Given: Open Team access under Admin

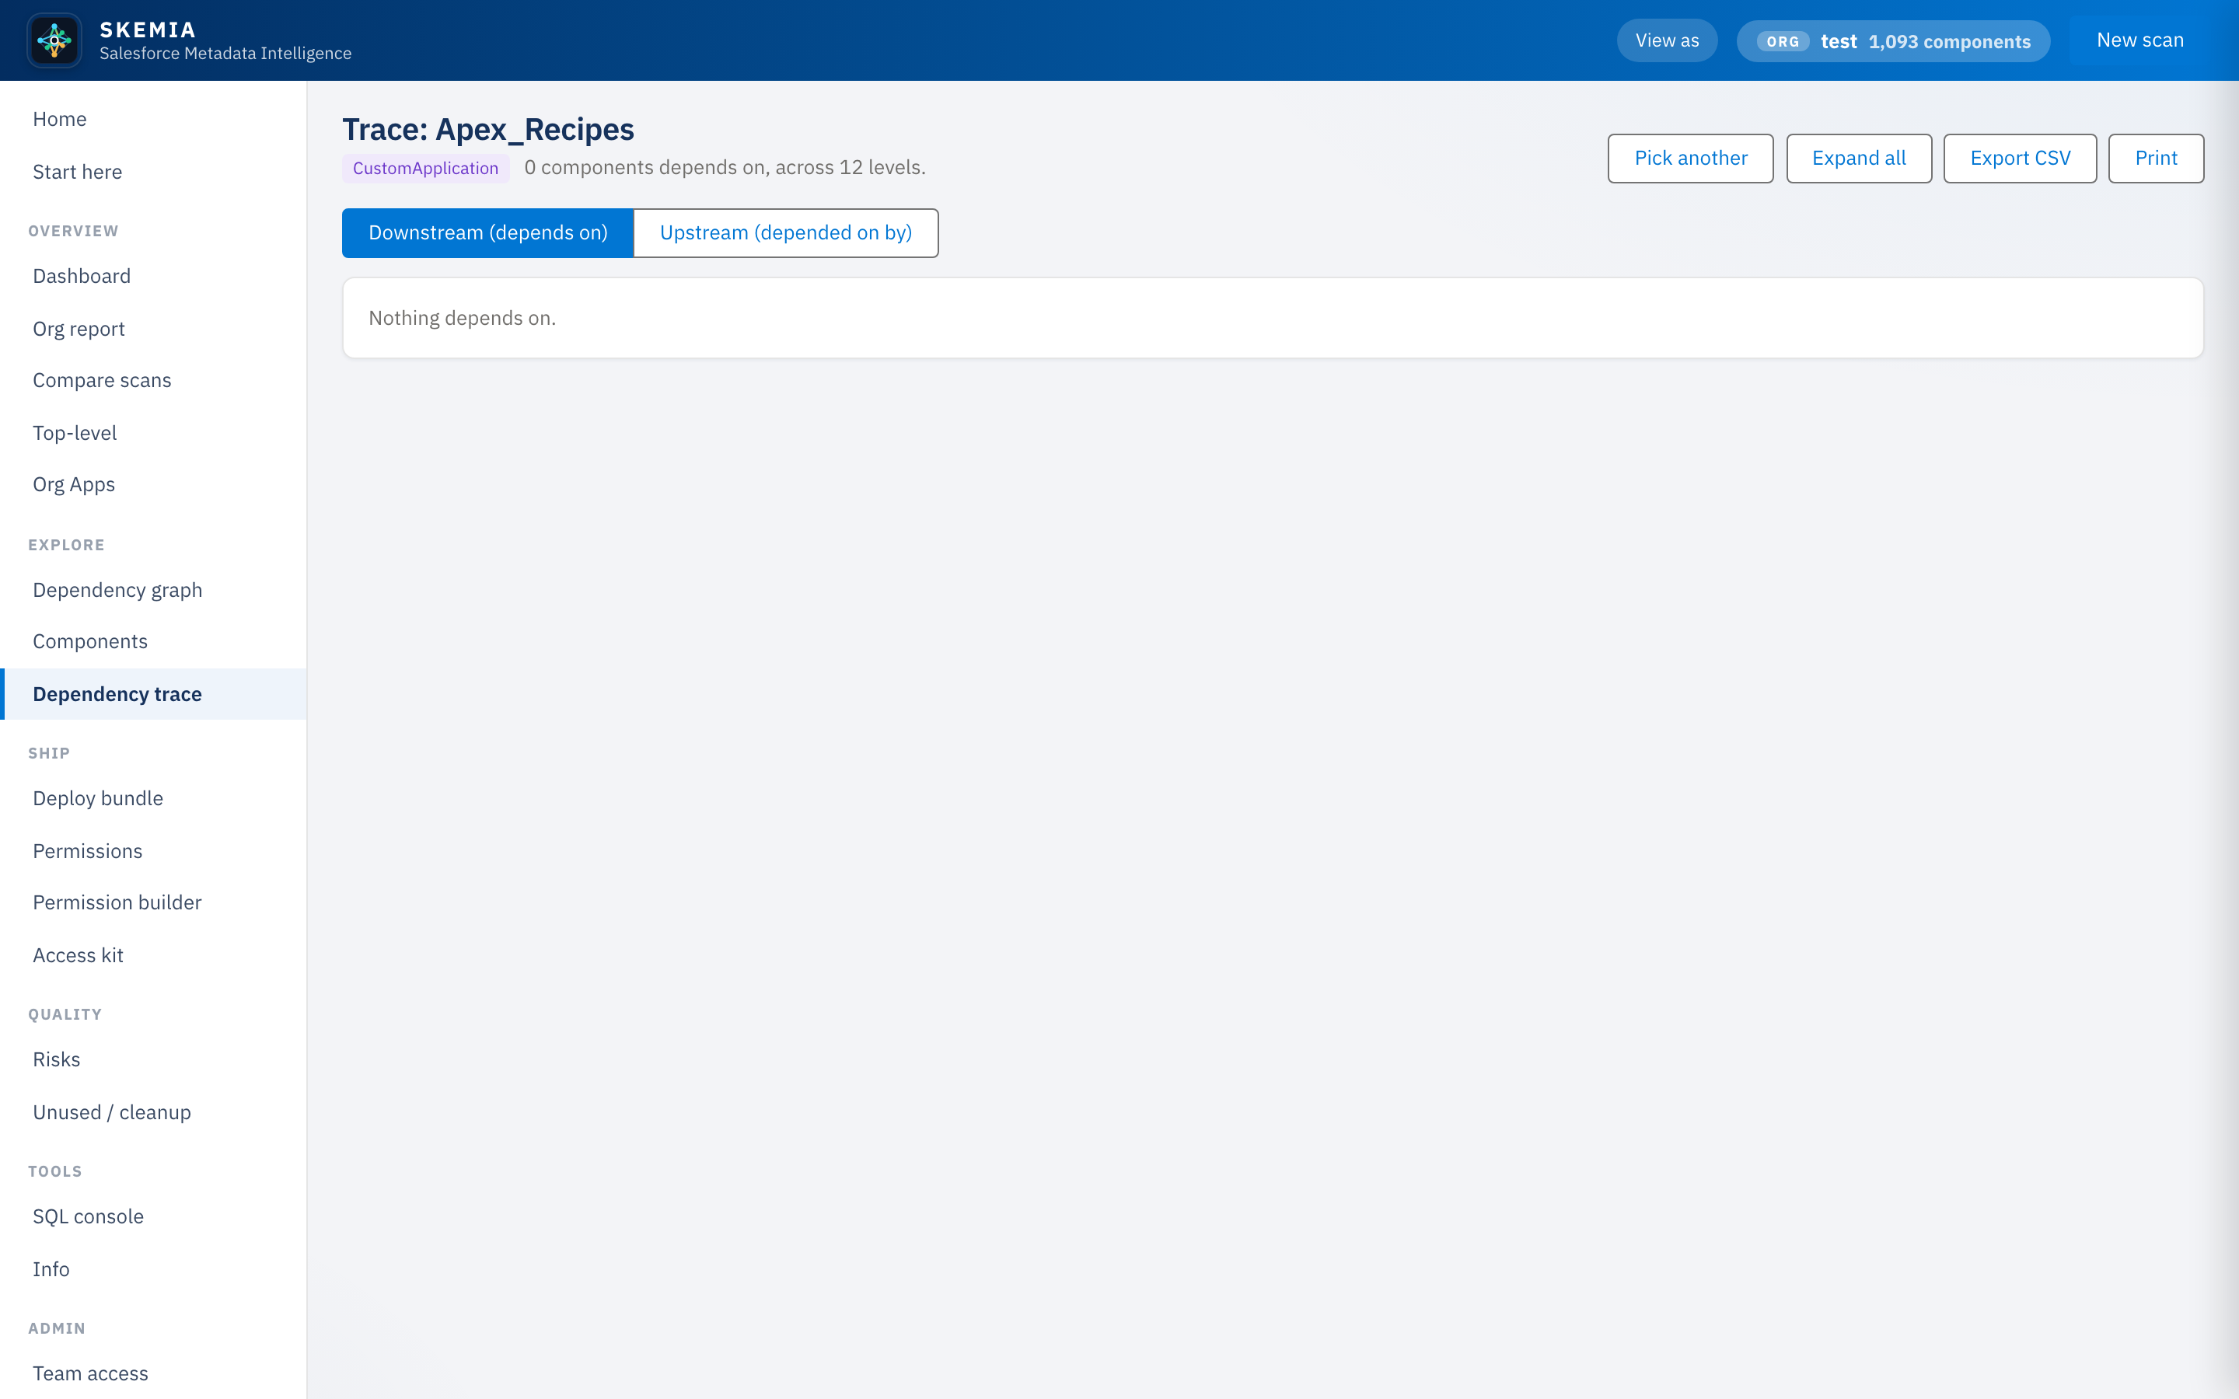Looking at the screenshot, I should tap(154, 1373).
